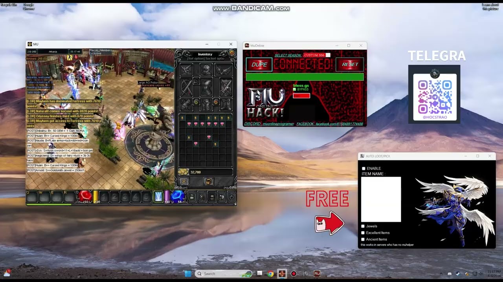Image resolution: width=503 pixels, height=282 pixels.
Task: Click the helmet equipment slot in Inventory
Action: 206,70
